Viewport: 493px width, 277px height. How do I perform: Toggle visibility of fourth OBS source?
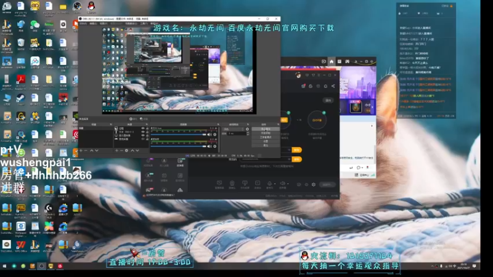143,139
